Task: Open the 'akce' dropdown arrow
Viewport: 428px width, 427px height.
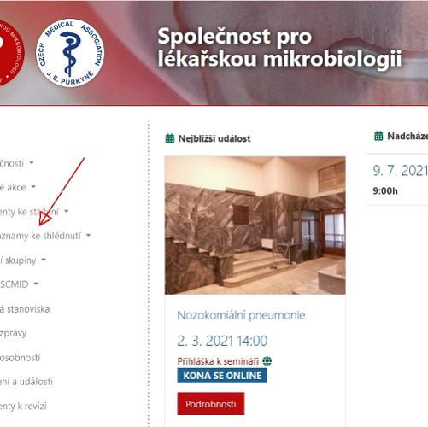Action: [33, 187]
